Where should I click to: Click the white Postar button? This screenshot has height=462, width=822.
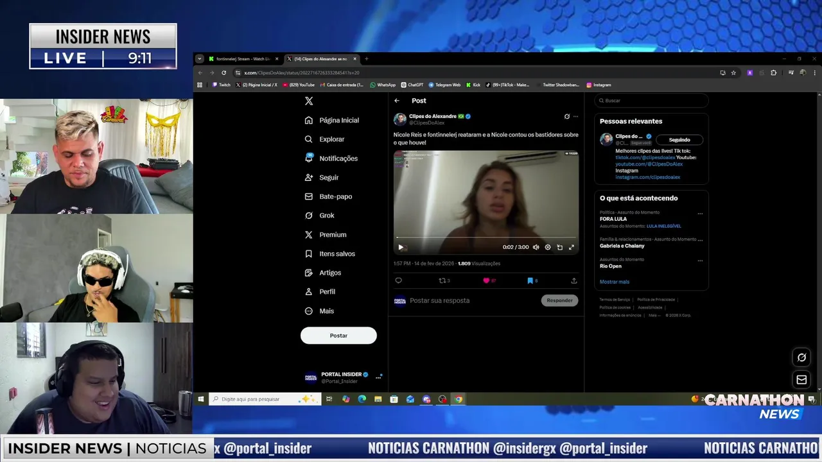338,336
